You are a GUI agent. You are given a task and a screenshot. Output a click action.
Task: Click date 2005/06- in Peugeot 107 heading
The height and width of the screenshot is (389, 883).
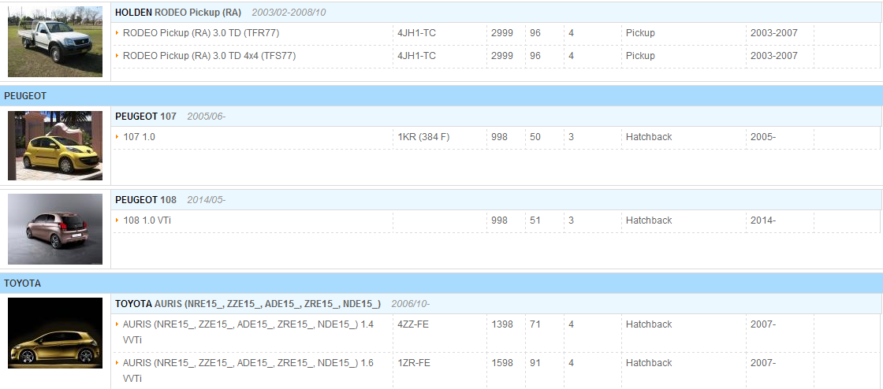[x=206, y=117]
